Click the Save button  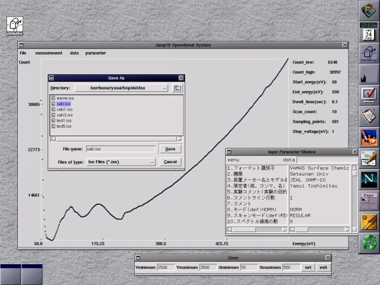tap(170, 149)
